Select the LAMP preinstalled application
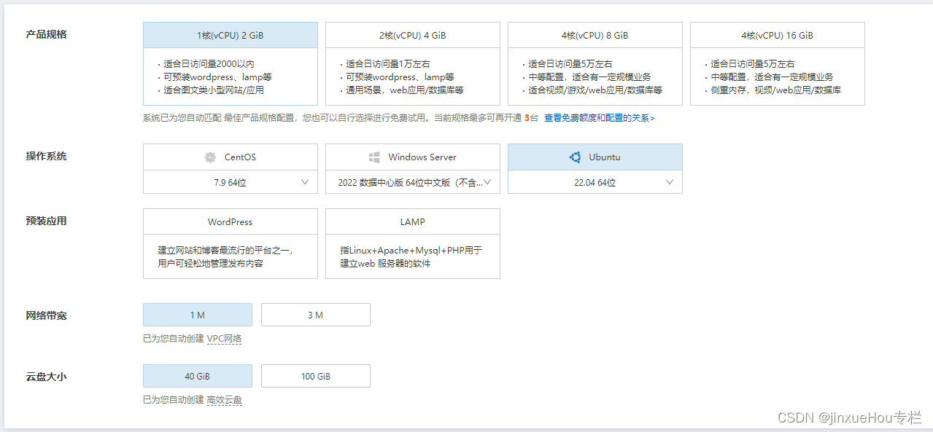Image resolution: width=933 pixels, height=432 pixels. (413, 243)
